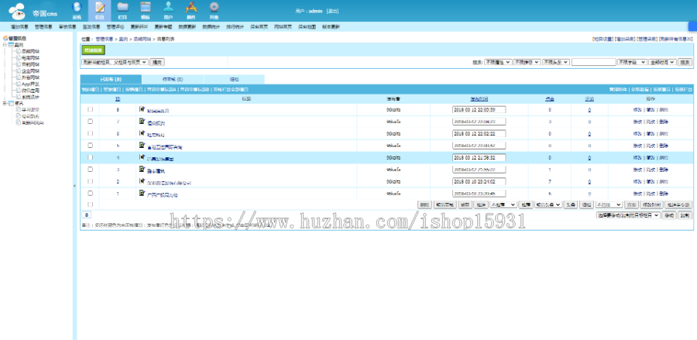Open 增加信息 in the top submenu
The image size is (697, 340).
[x=19, y=26]
